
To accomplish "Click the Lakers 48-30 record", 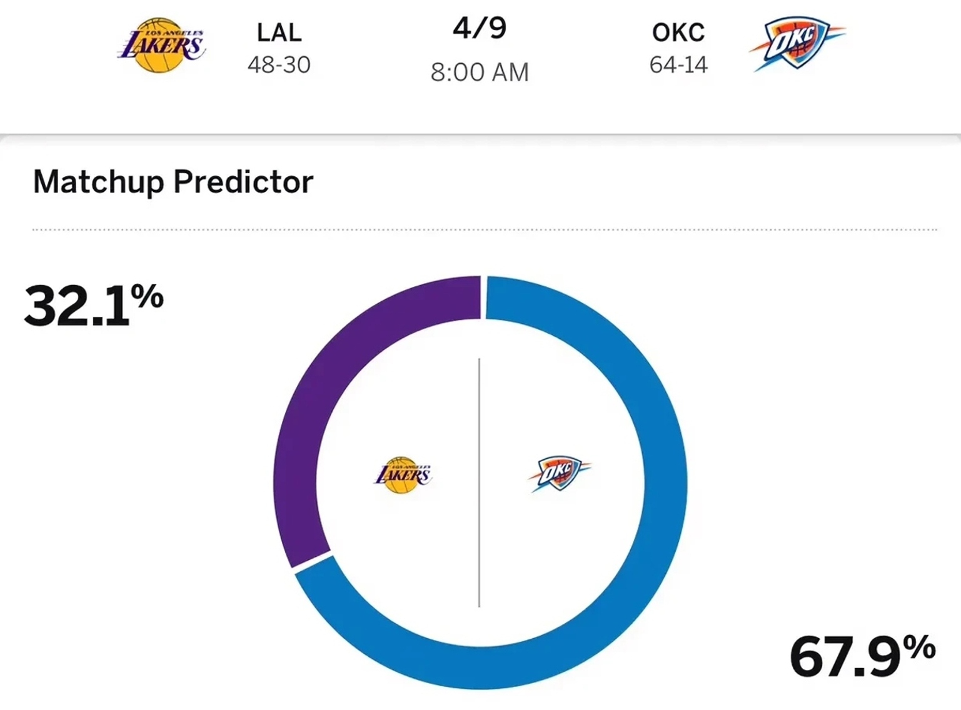I will tap(279, 65).
